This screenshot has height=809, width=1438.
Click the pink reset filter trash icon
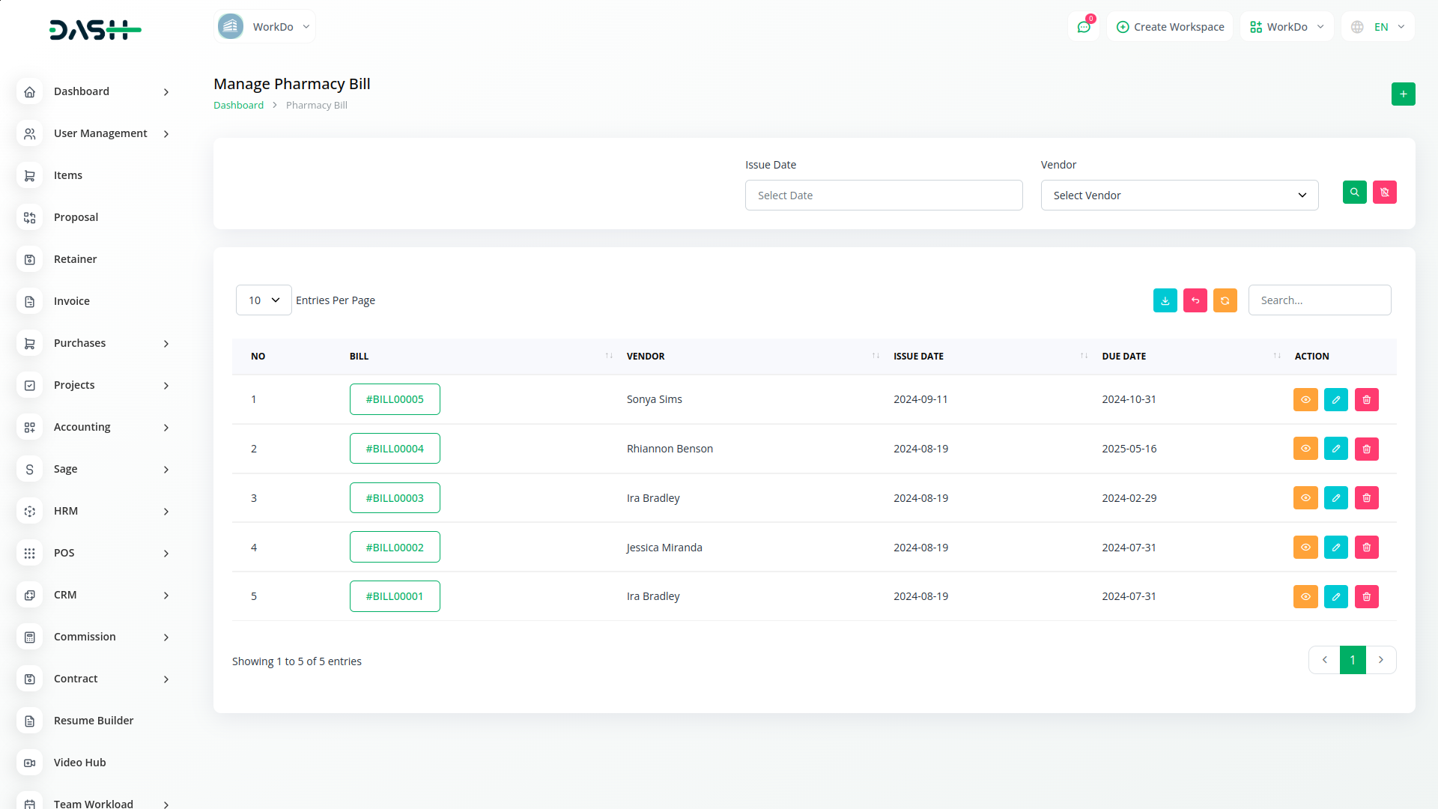(x=1384, y=193)
